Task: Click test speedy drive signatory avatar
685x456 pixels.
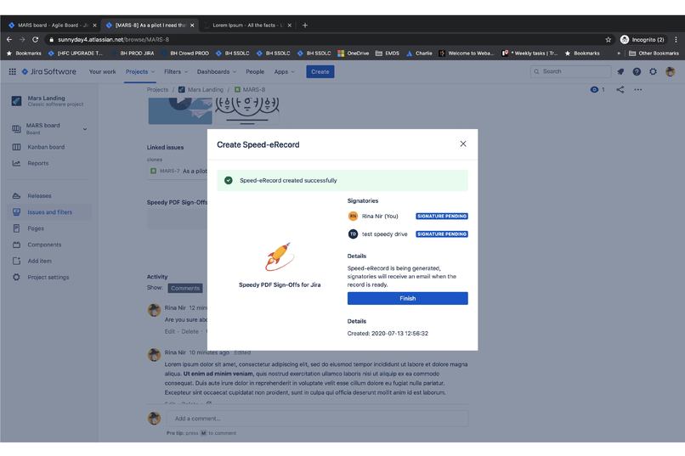Action: pos(353,234)
